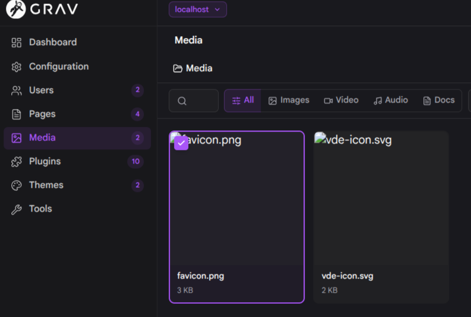This screenshot has width=471, height=317.
Task: Click the Plugins puzzle-piece icon
Action: pos(17,162)
